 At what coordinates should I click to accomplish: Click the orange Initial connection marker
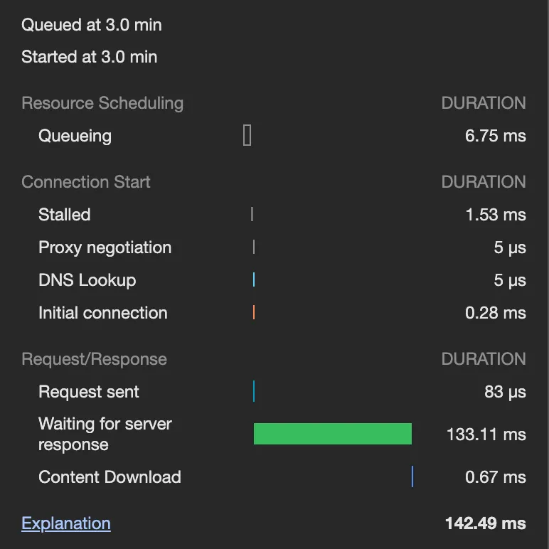coord(253,312)
